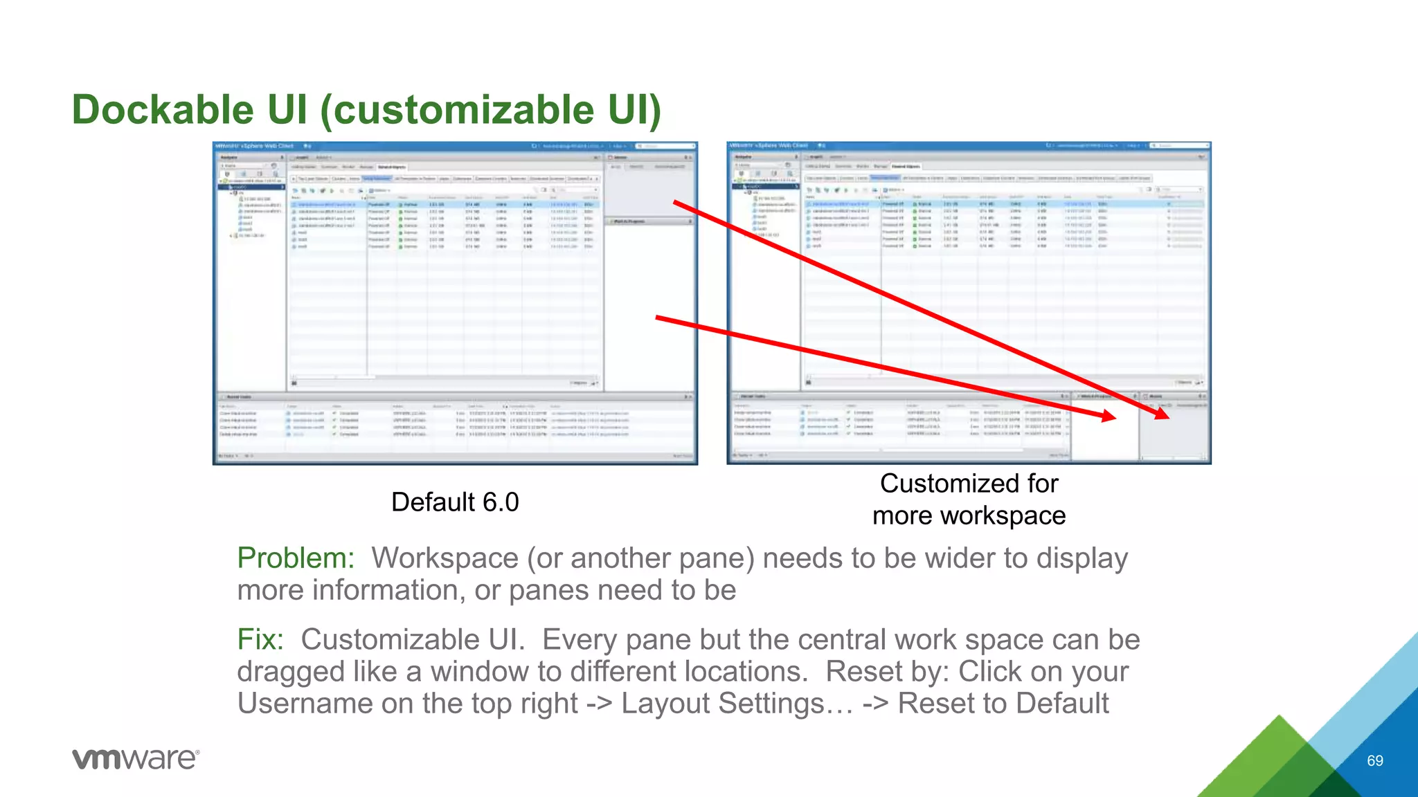
Task: Open Help dropdown in Default 6.0 screenshot
Action: coord(619,146)
